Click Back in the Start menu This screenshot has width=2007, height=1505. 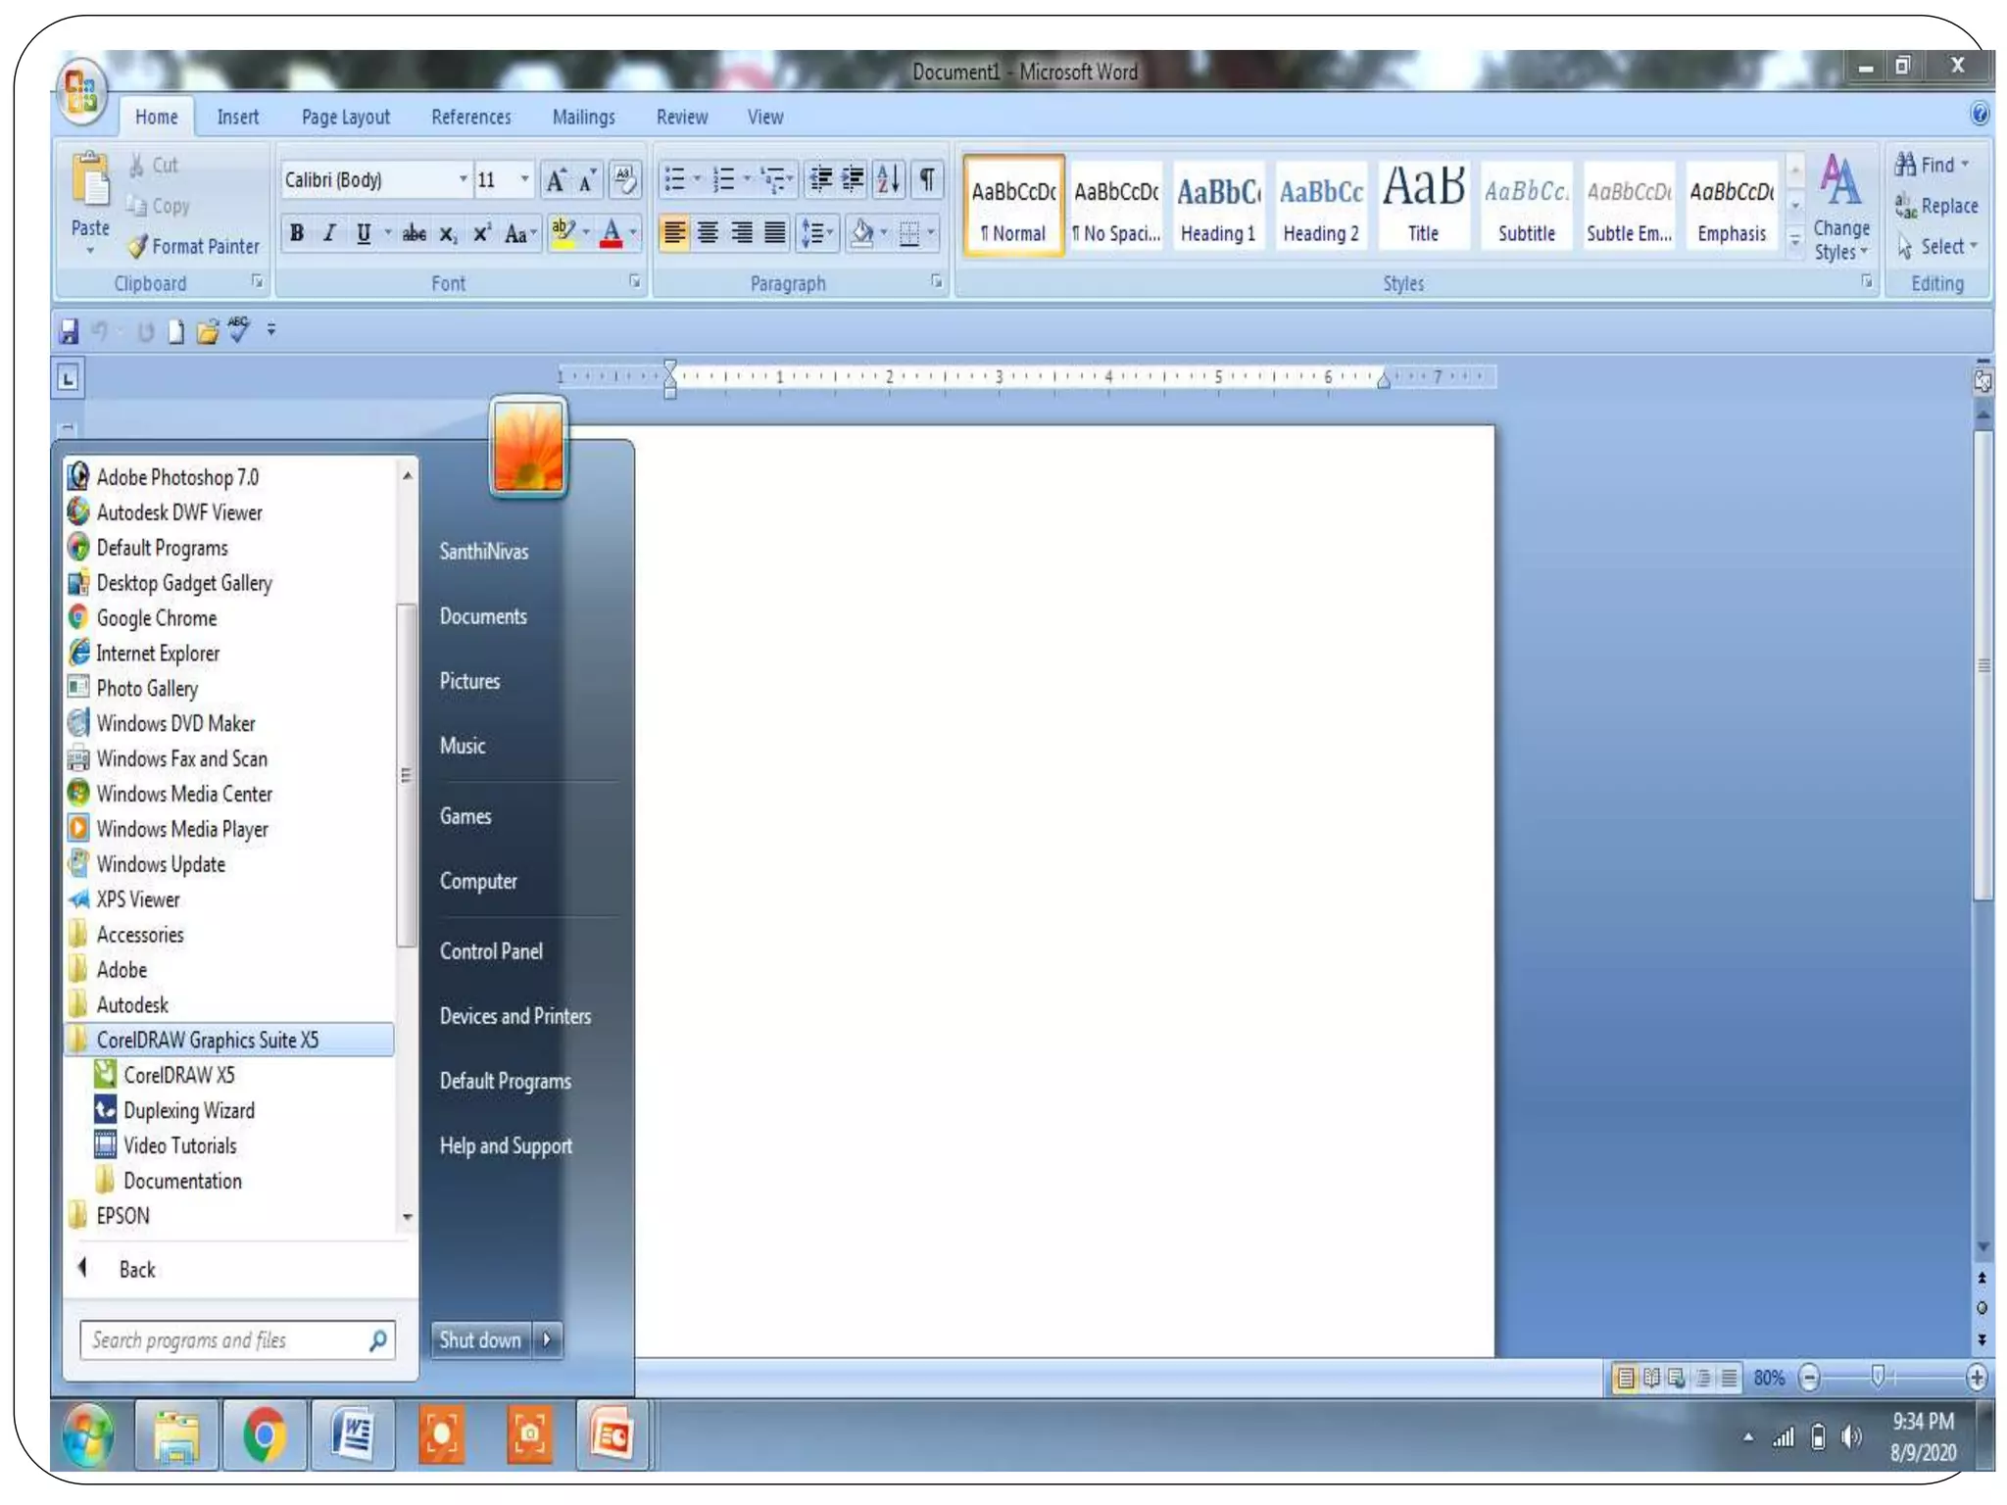click(136, 1270)
